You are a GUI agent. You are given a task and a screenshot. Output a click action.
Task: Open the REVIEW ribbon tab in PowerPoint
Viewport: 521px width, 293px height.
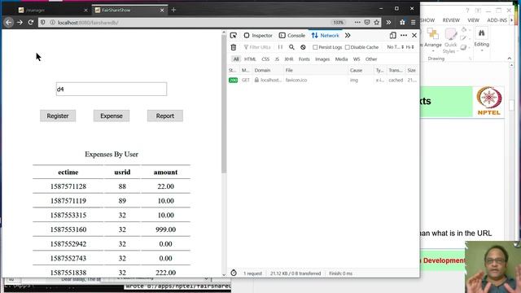coord(451,20)
